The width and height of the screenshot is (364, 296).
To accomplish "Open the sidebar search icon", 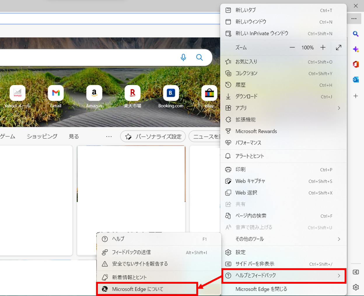I will pyautogui.click(x=356, y=34).
